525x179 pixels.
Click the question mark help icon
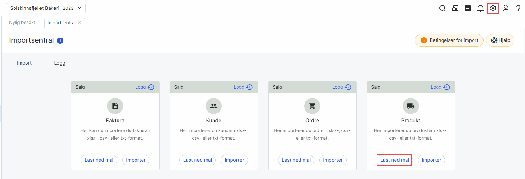point(518,8)
